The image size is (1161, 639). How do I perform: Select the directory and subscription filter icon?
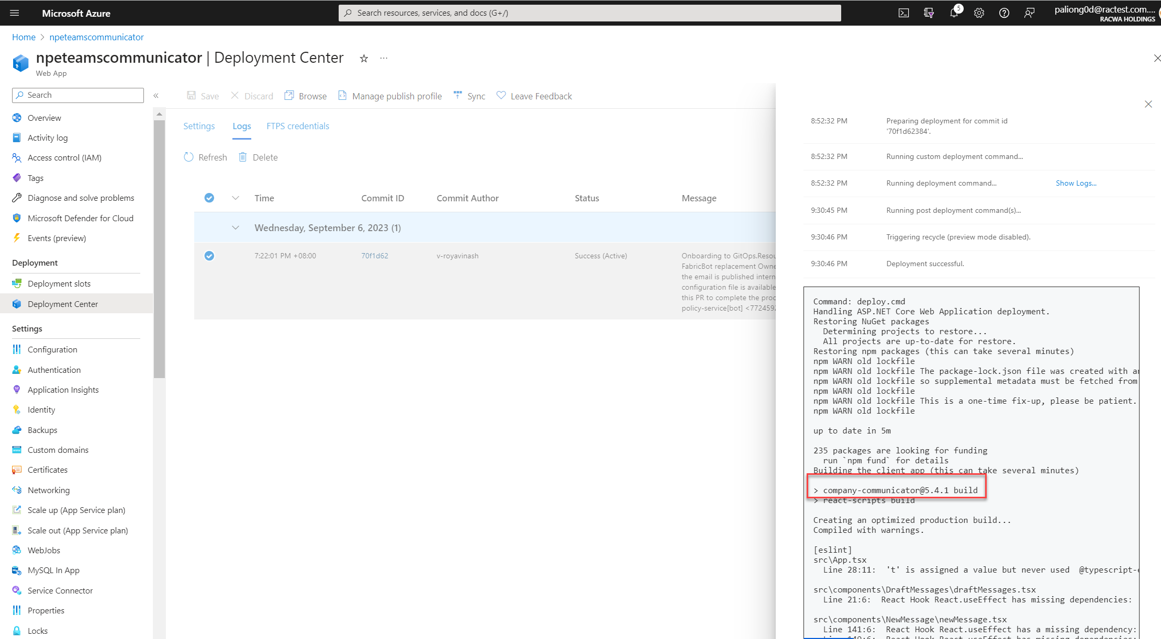tap(929, 13)
